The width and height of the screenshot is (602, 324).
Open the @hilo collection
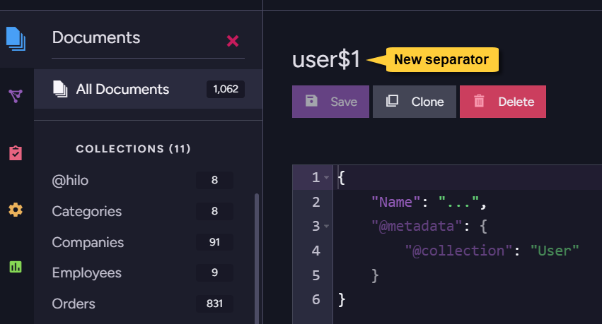(70, 181)
